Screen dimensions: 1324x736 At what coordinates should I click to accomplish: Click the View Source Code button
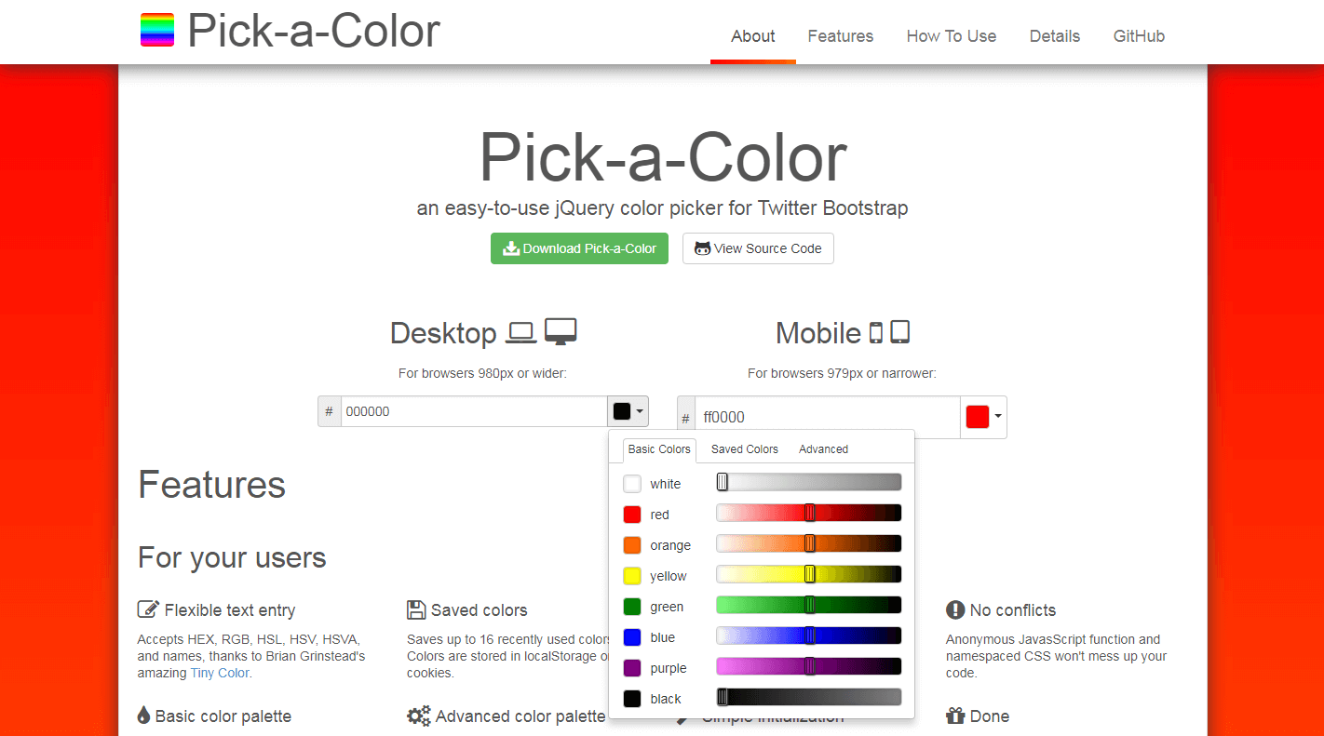(x=758, y=248)
